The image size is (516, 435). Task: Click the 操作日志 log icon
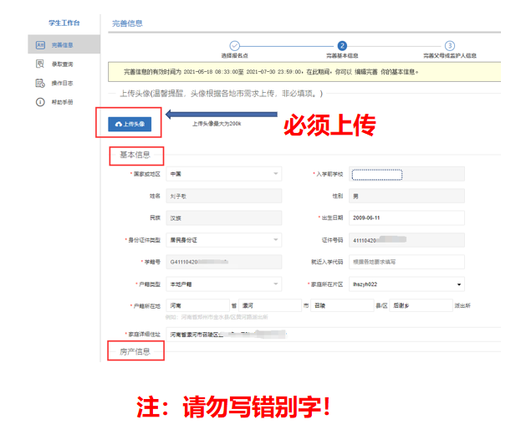40,83
